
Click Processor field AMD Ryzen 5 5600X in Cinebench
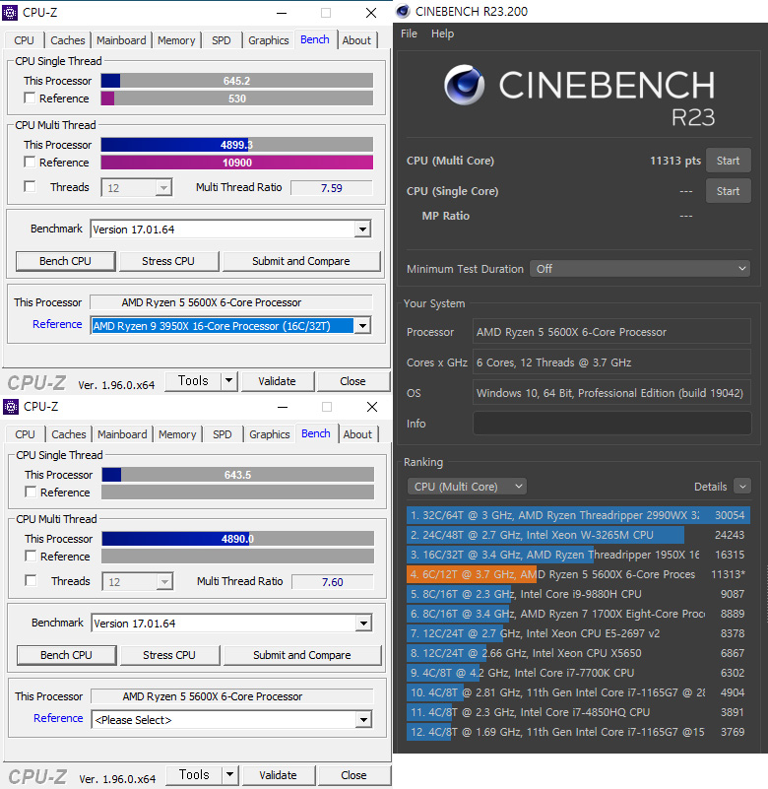(612, 332)
